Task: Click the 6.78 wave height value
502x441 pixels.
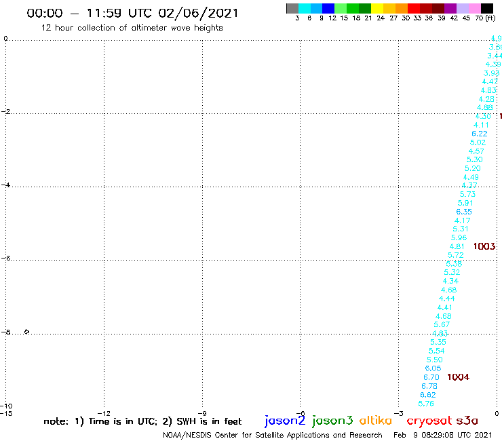Action: pos(429,386)
